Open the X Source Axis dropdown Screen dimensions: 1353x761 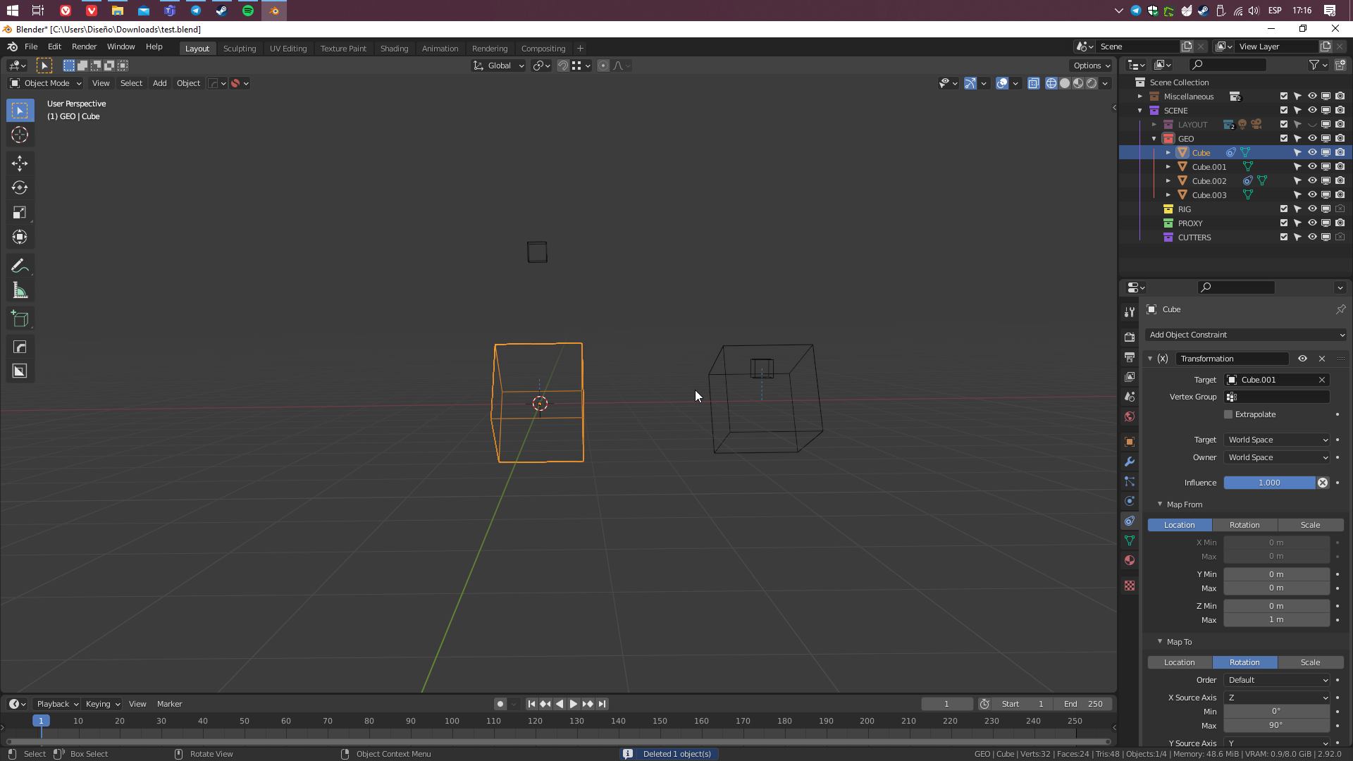(x=1277, y=698)
